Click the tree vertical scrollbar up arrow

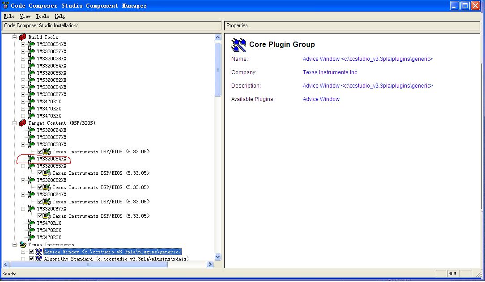[218, 38]
